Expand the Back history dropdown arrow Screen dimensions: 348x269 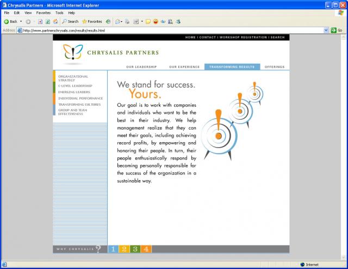click(21, 21)
